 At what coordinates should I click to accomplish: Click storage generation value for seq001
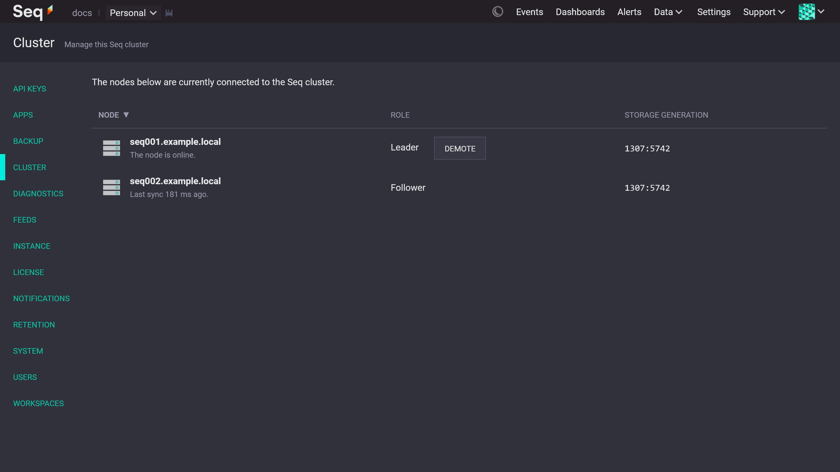pyautogui.click(x=647, y=148)
